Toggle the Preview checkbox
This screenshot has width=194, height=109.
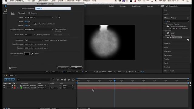[x=10, y=68]
